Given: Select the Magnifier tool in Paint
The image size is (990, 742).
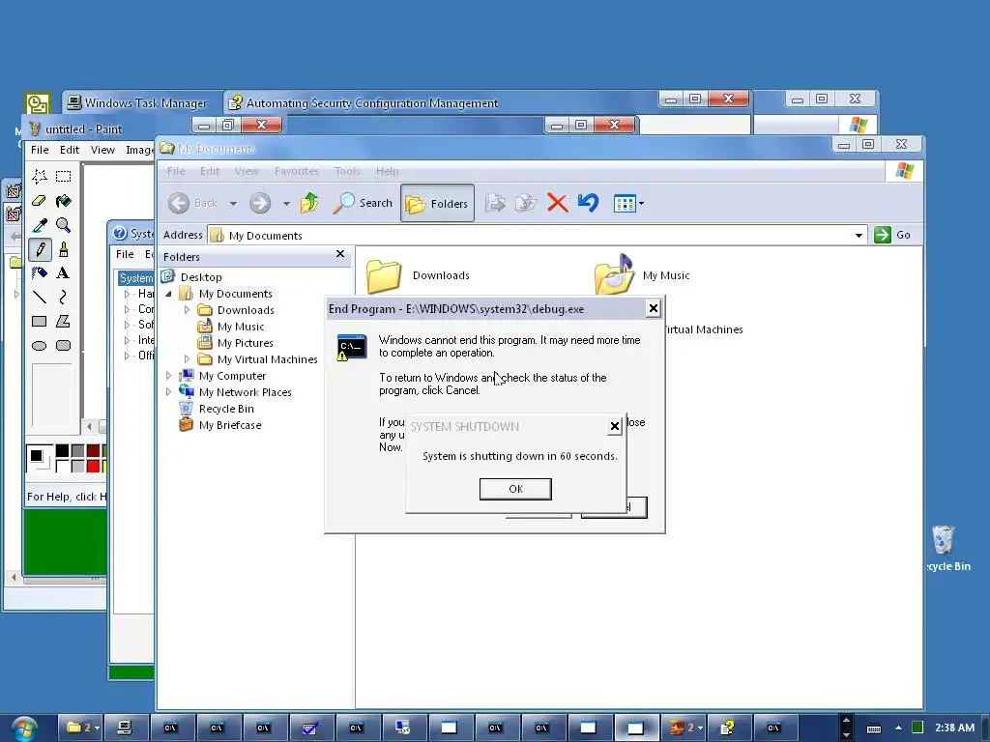Looking at the screenshot, I should coord(63,224).
